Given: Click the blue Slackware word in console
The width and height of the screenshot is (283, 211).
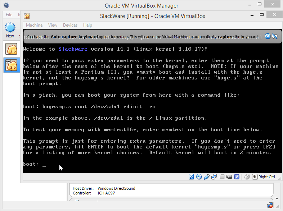Looking at the screenshot, I should pyautogui.click(x=73, y=49).
